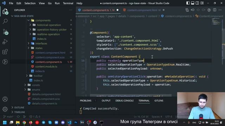The image size is (225, 126).
Task: Open Chrome from the taskbar
Action: click(24, 122)
